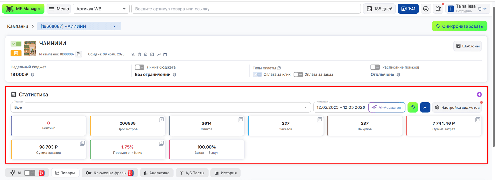This screenshot has height=180, width=495.
Task: Click the mouse icon in campaign header
Action: [139, 54]
